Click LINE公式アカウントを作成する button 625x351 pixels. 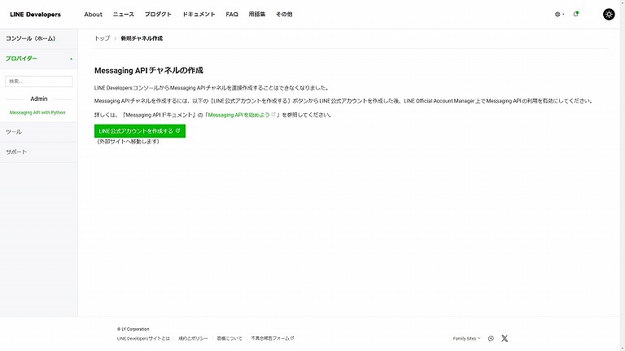point(140,131)
